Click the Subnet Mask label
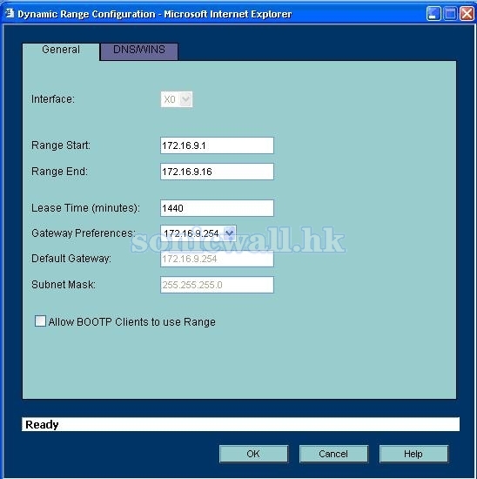 pos(64,285)
